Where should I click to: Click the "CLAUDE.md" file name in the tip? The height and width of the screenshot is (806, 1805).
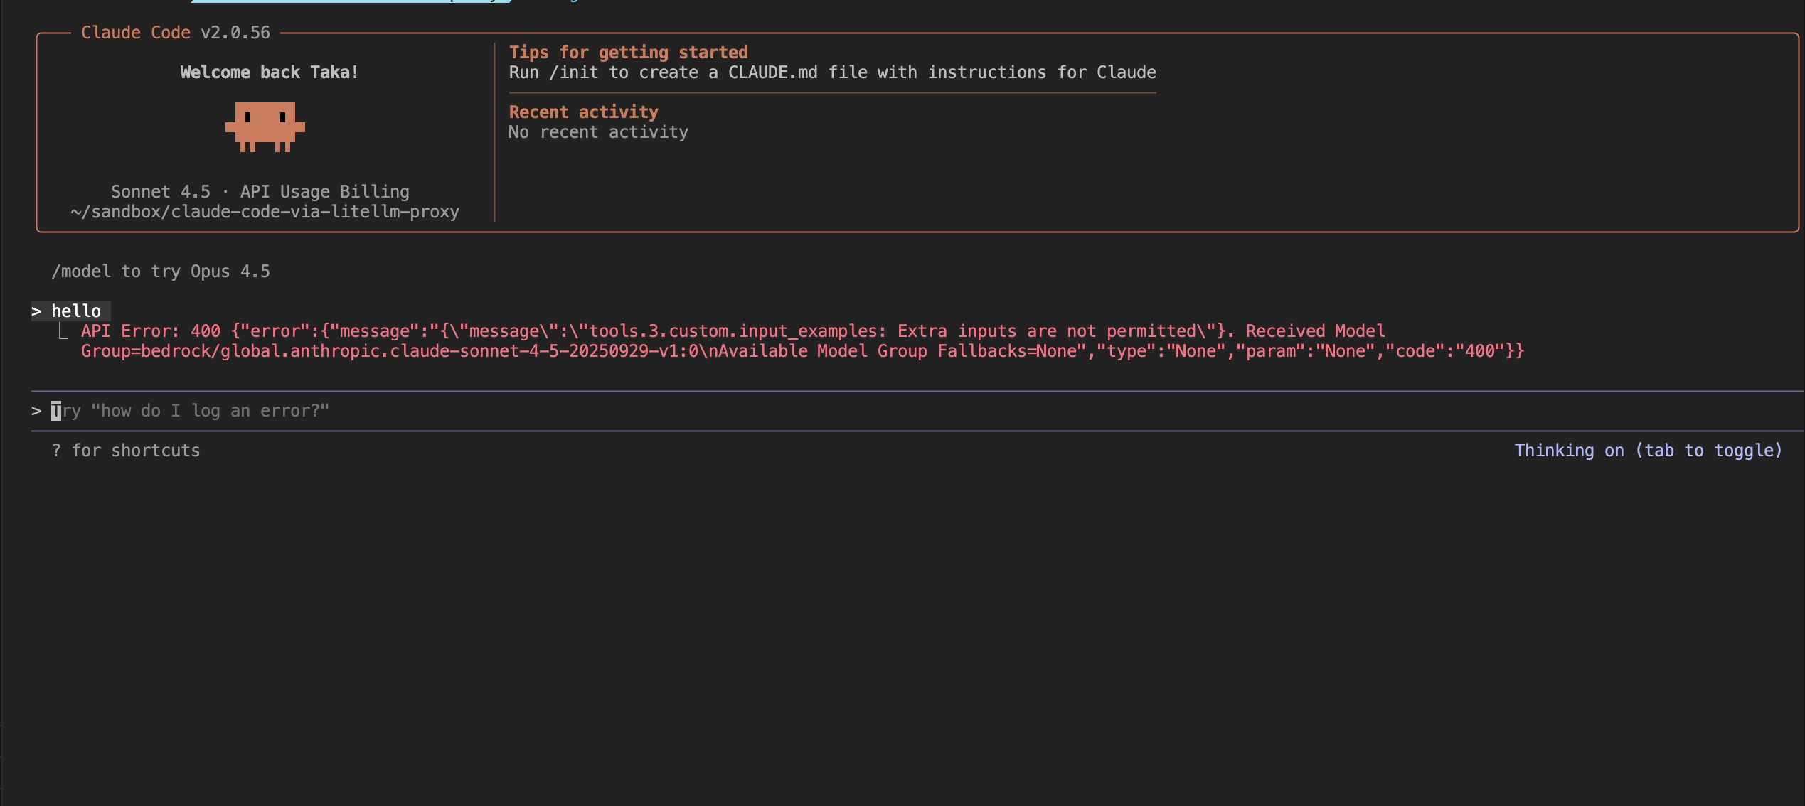tap(772, 72)
